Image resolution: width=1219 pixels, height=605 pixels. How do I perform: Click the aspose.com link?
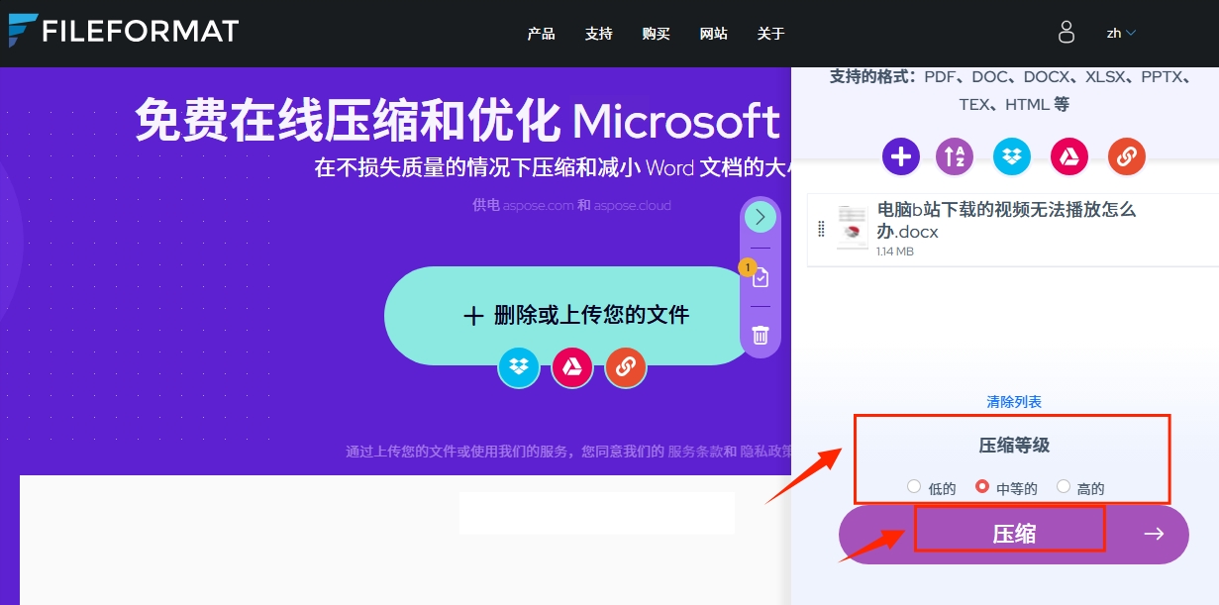pyautogui.click(x=538, y=206)
